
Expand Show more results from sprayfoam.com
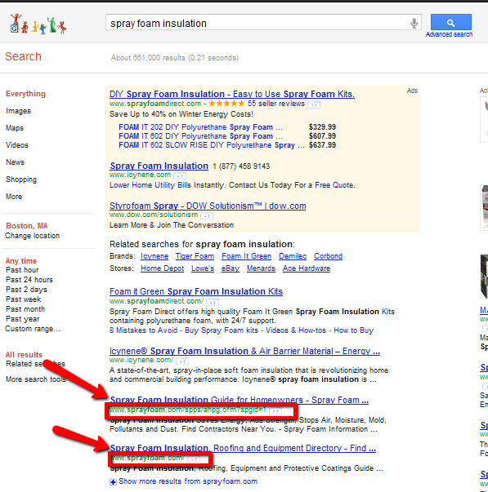click(x=184, y=481)
